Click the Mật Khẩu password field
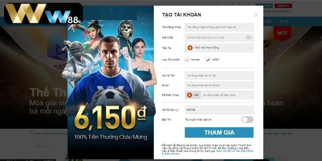 [x=219, y=37]
